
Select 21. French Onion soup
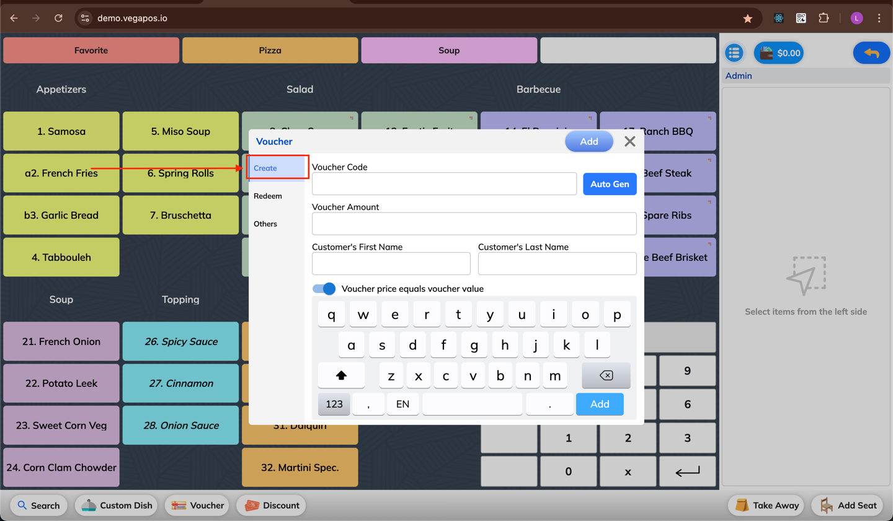tap(61, 341)
